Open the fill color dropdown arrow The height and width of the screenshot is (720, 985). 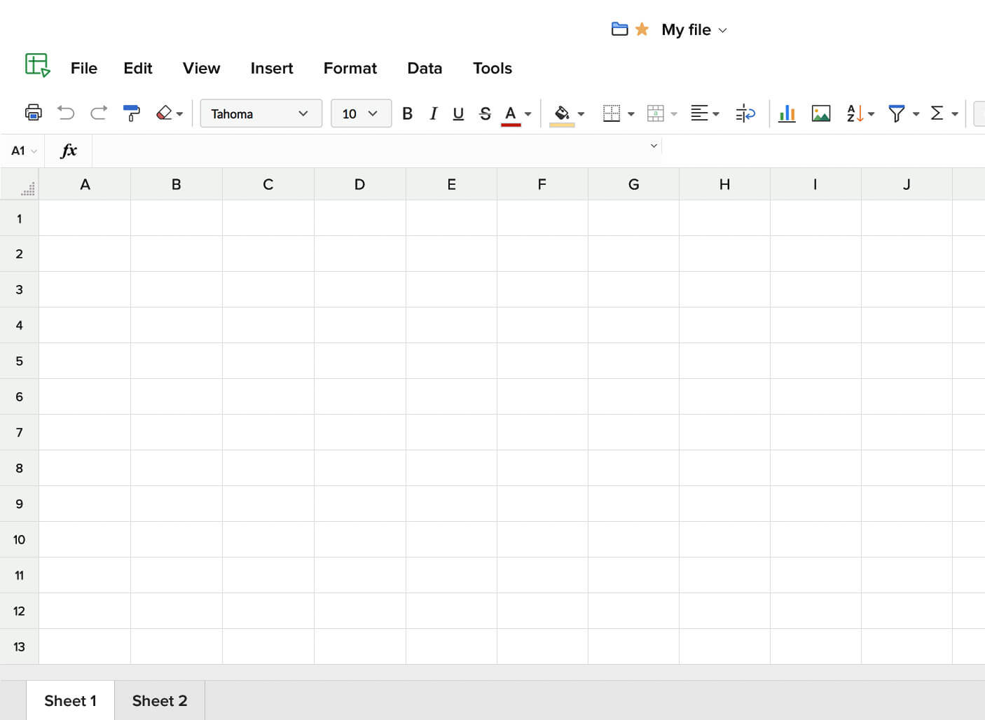[581, 114]
